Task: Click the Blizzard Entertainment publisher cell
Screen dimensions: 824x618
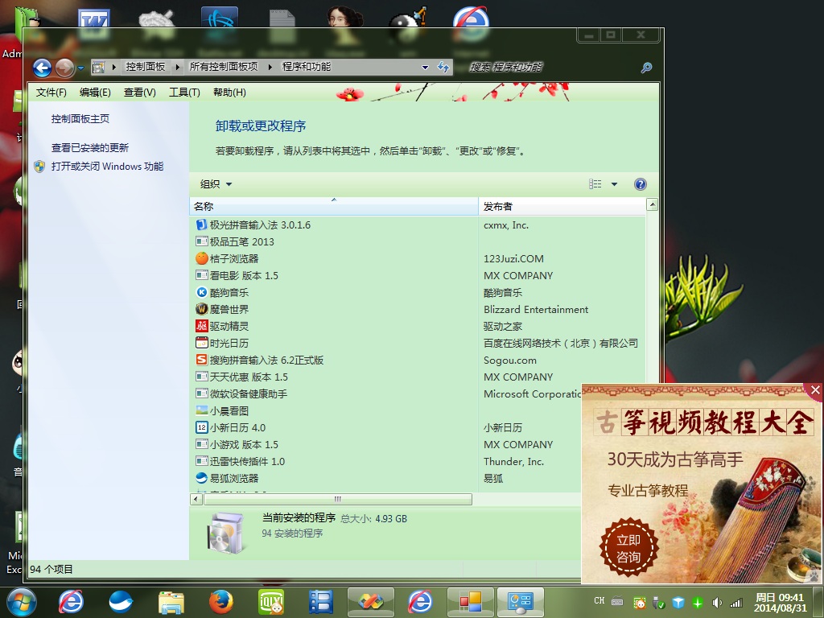Action: [x=536, y=310]
